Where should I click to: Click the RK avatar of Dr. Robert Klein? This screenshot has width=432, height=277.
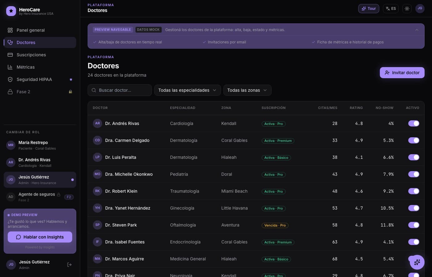point(98,191)
